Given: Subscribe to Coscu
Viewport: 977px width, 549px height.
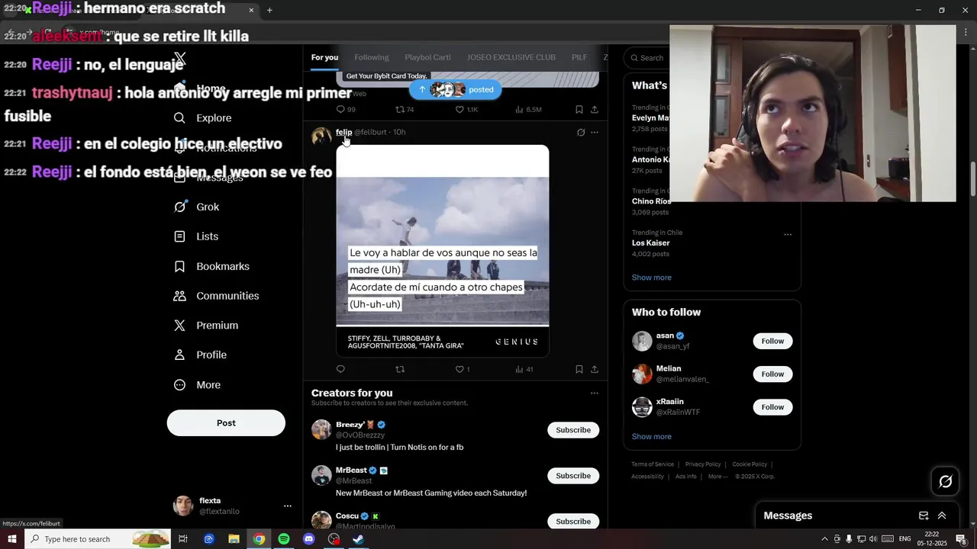Looking at the screenshot, I should 573,522.
